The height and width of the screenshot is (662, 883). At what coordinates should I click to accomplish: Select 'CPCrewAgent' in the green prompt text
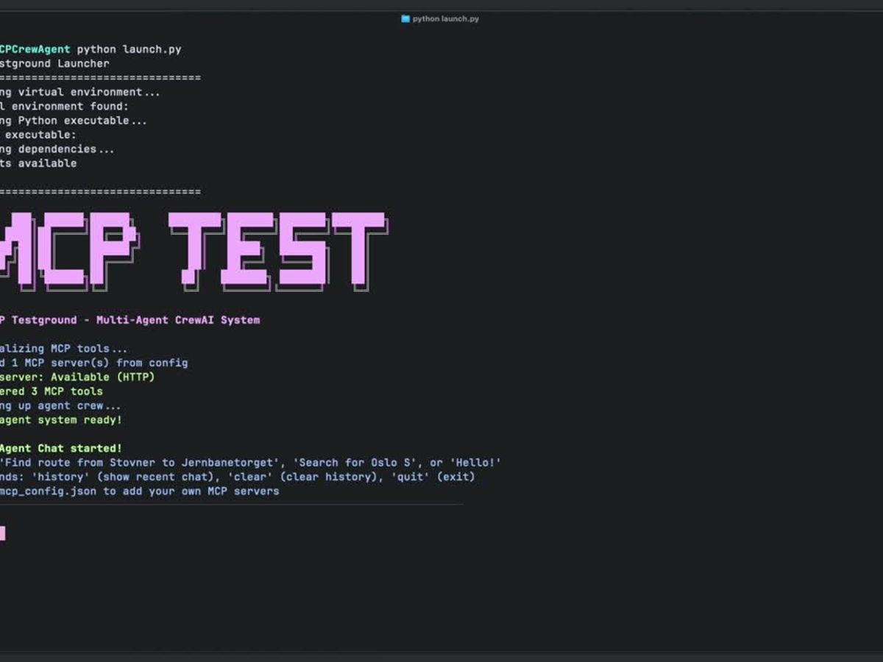click(35, 49)
